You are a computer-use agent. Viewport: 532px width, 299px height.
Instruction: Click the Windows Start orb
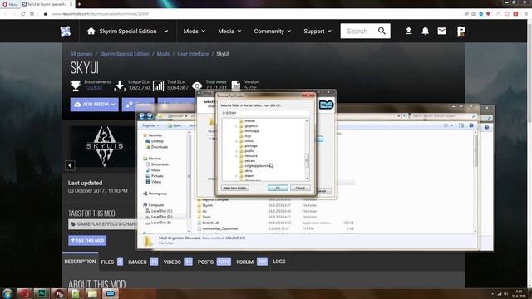click(x=7, y=293)
